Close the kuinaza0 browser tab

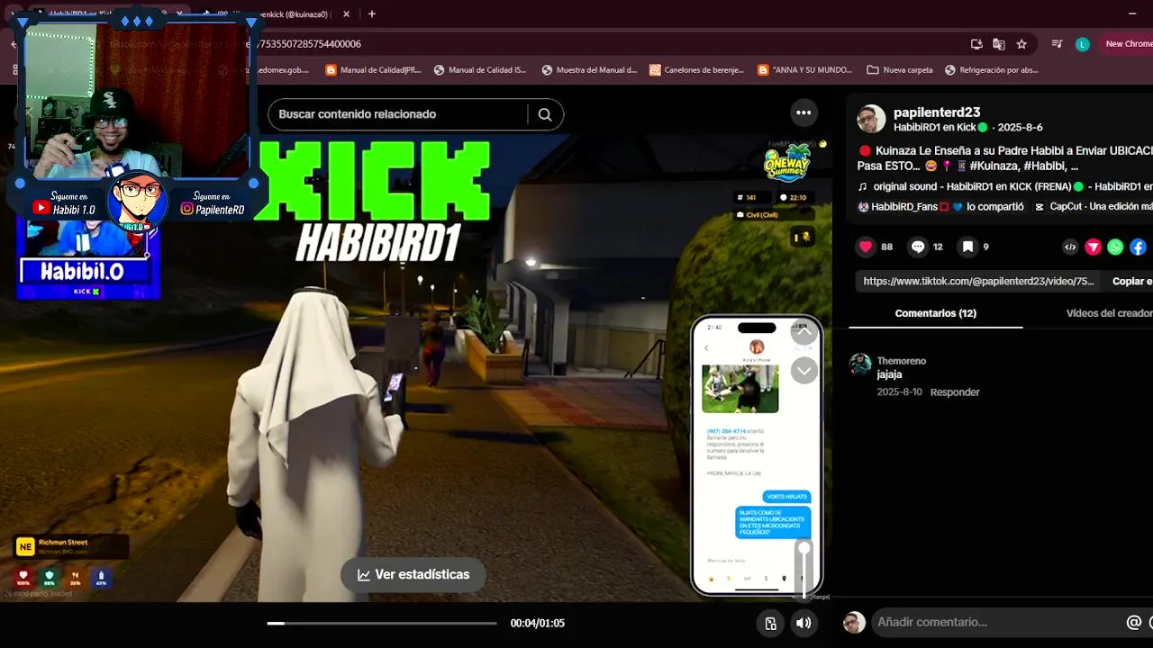[348, 13]
